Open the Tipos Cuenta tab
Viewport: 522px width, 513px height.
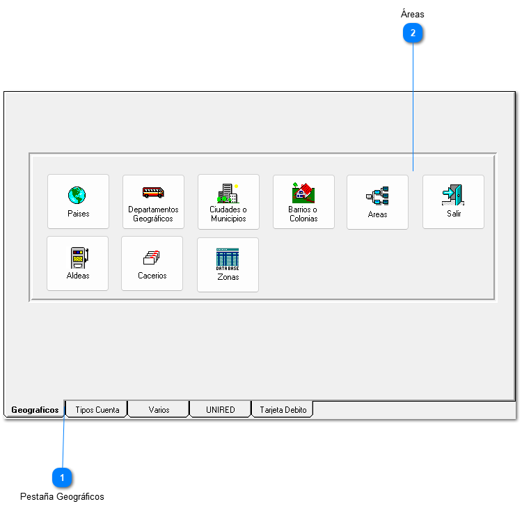pyautogui.click(x=97, y=410)
